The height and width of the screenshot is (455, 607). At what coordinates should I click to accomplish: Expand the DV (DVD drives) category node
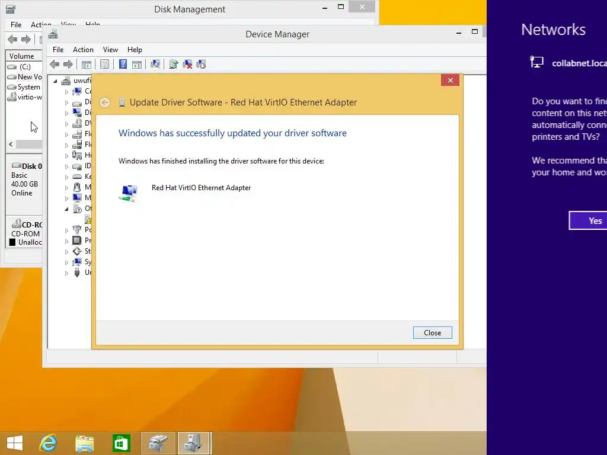[66, 124]
